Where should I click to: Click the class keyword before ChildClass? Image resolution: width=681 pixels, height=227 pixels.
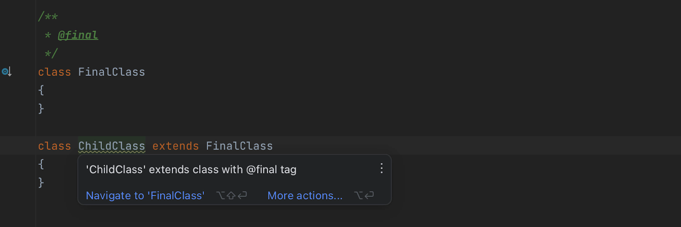pyautogui.click(x=54, y=146)
